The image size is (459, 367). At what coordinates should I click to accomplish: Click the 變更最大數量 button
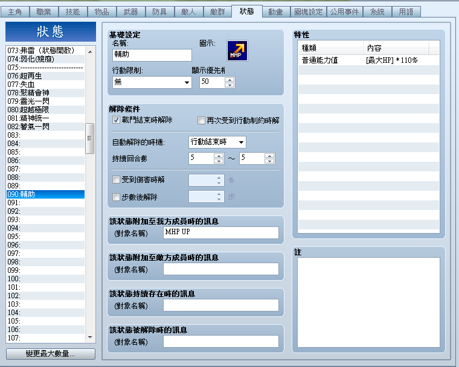click(50, 354)
